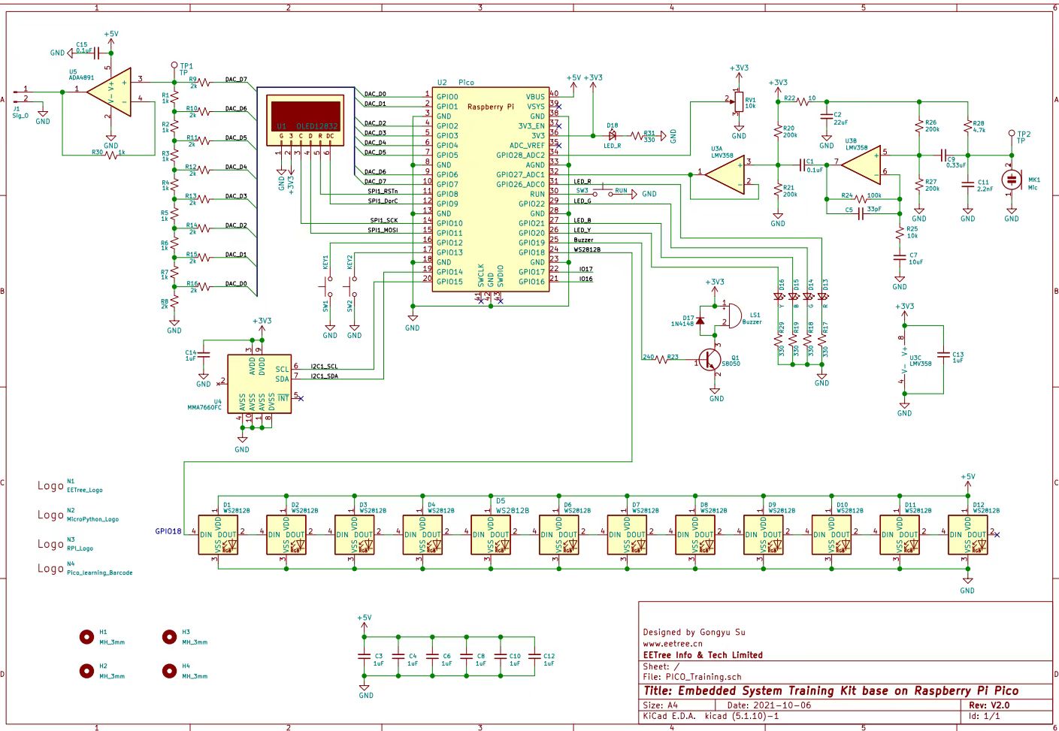Viewport: 1059px width, 731px height.
Task: Click the SW1 KEY1 push button symbol
Action: click(329, 287)
